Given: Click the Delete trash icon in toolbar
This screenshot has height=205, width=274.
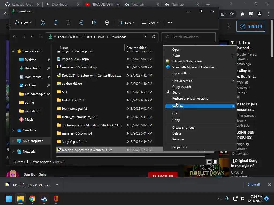Looking at the screenshot, I should click(107, 22).
